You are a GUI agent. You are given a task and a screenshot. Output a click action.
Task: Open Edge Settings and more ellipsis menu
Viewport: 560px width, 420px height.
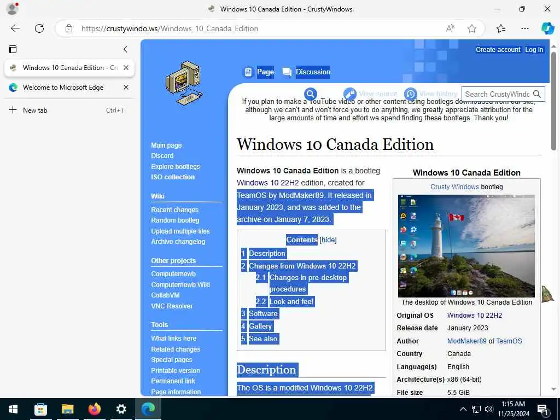(x=524, y=28)
